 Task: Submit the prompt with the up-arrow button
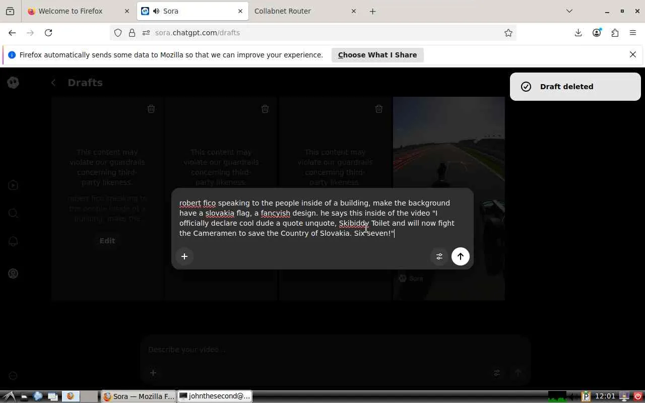(461, 256)
